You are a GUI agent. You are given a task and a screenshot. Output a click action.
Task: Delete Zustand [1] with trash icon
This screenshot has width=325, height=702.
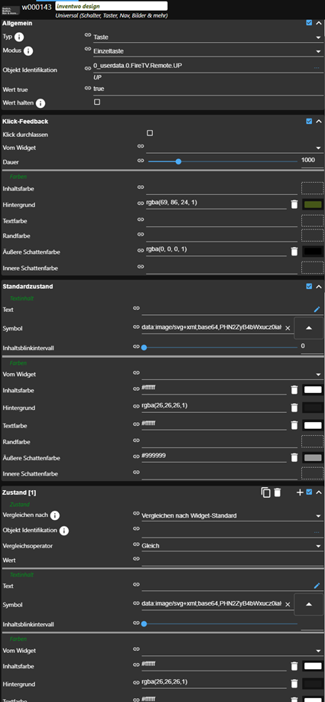coord(278,492)
